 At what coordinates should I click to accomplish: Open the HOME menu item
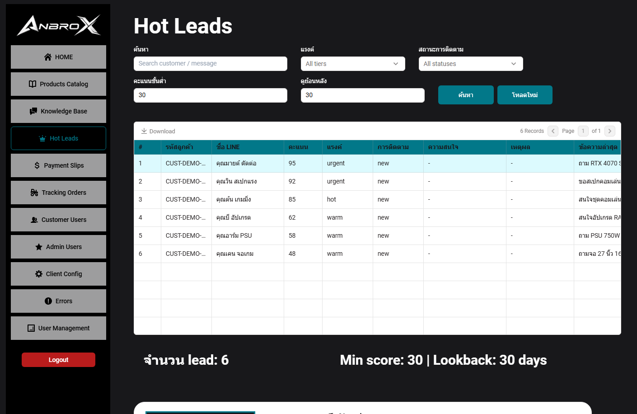pyautogui.click(x=58, y=57)
